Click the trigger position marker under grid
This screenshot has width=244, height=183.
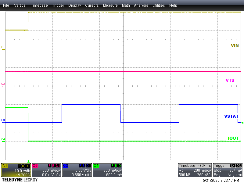[x=28, y=161]
